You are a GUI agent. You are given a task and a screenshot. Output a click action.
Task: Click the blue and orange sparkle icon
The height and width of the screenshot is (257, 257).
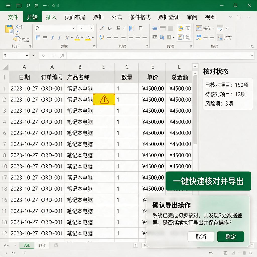click(x=102, y=37)
